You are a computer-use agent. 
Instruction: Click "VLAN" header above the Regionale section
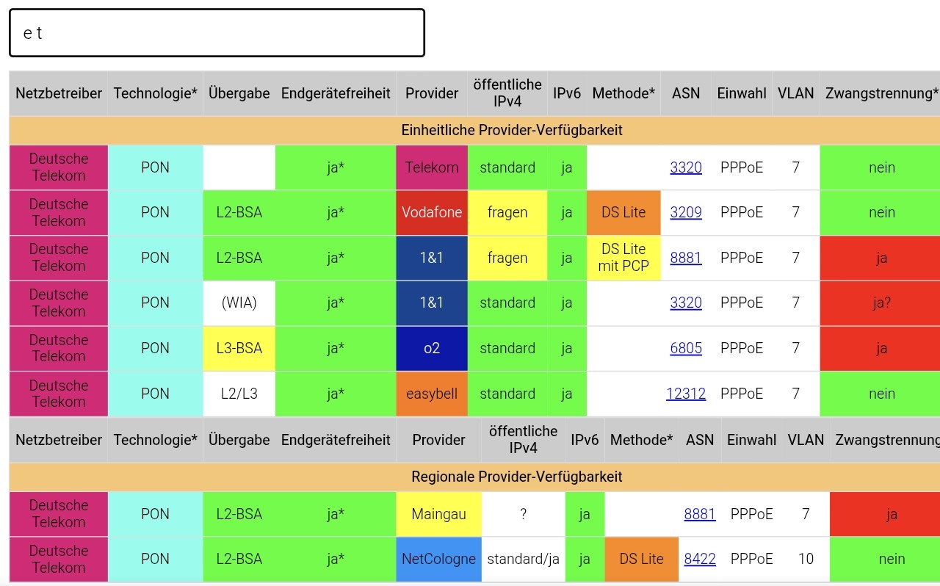806,440
